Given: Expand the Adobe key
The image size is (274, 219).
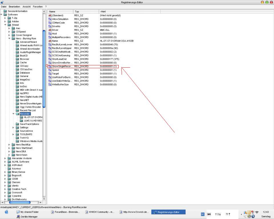Looking at the screenshot, I should click(x=5, y=21).
